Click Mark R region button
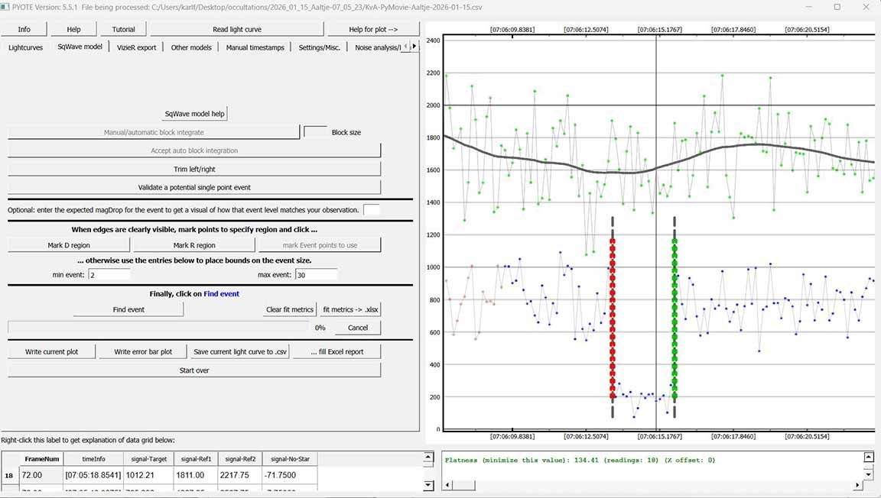Image resolution: width=881 pixels, height=498 pixels. 194,245
